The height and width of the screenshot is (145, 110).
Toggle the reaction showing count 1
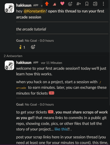22,47
